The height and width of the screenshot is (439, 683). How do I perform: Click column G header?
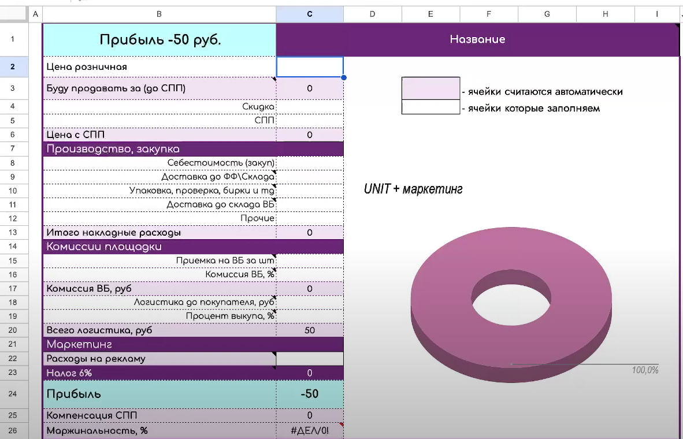click(547, 14)
